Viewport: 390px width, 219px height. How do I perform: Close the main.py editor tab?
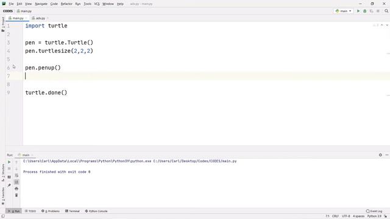[26, 18]
